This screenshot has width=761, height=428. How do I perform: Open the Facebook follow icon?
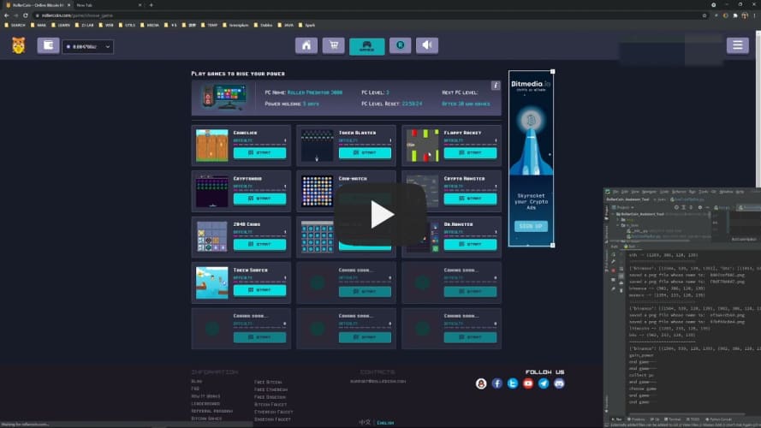point(497,383)
